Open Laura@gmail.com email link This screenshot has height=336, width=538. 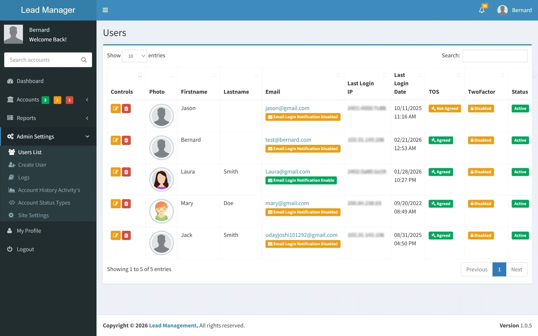(287, 171)
